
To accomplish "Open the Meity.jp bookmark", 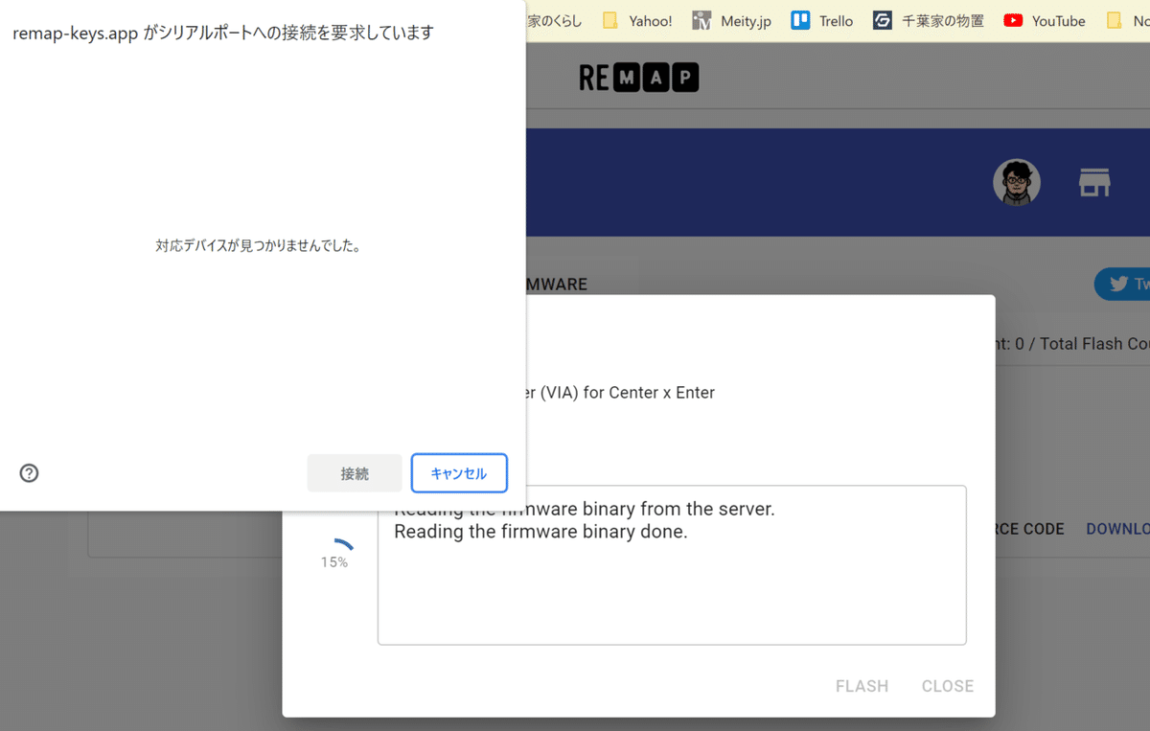I will tap(732, 20).
